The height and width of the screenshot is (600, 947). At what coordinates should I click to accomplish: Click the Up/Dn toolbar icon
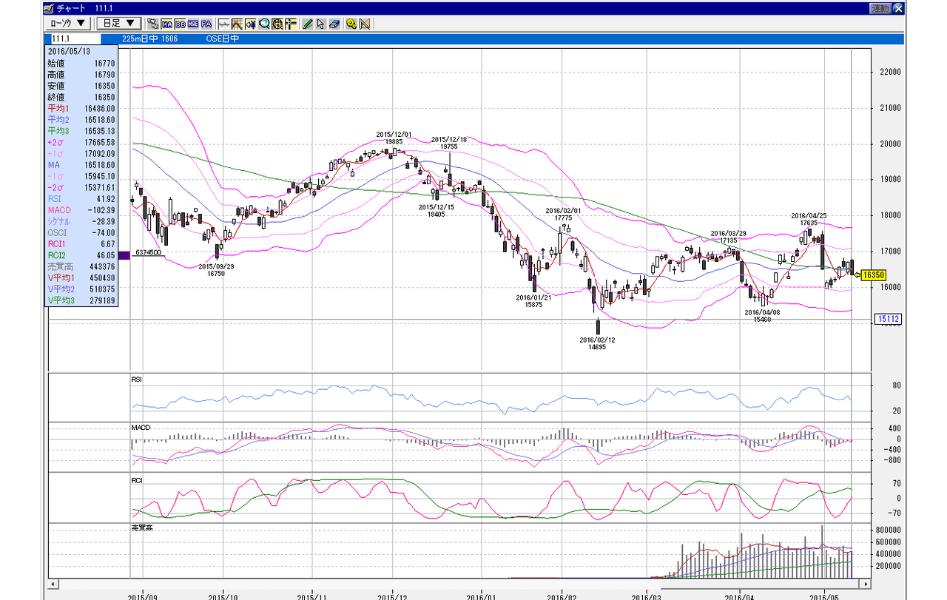tap(153, 24)
